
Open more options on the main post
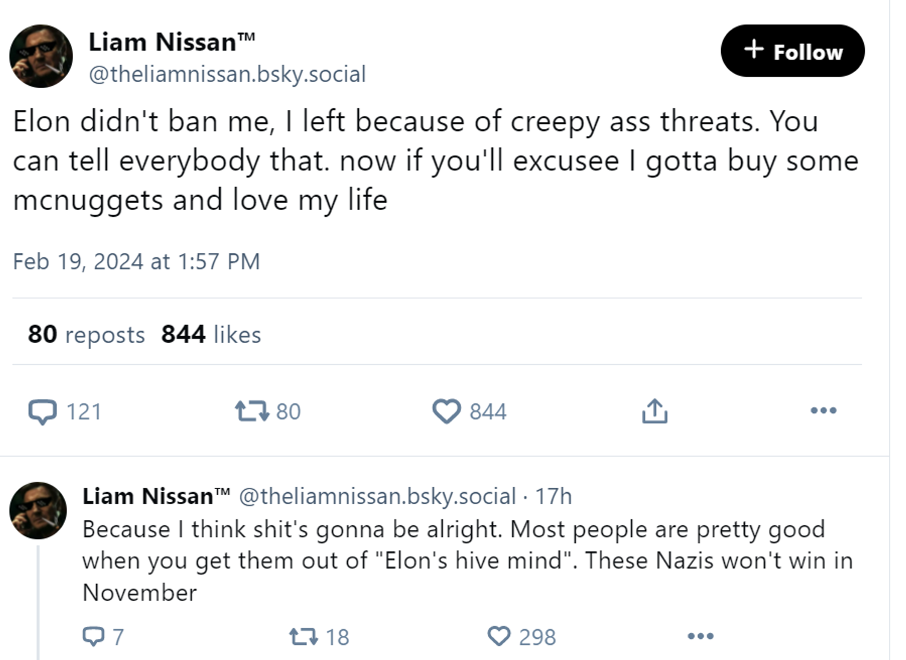coord(824,410)
